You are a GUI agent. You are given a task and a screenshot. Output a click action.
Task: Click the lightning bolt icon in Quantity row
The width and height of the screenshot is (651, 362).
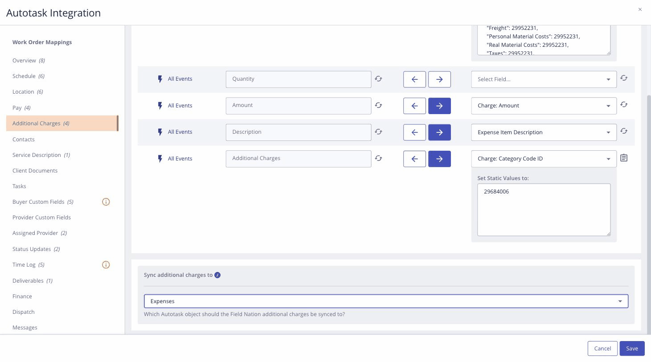click(160, 79)
